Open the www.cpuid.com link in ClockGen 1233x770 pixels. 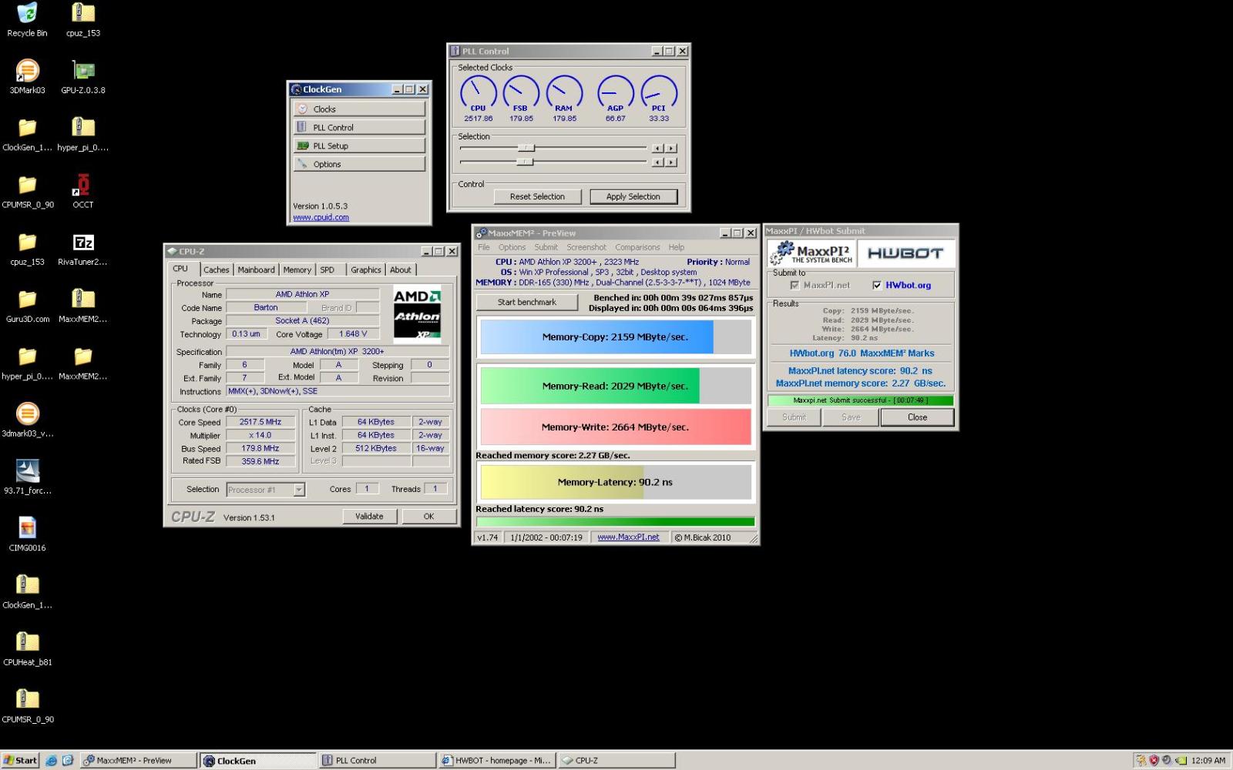(x=321, y=217)
